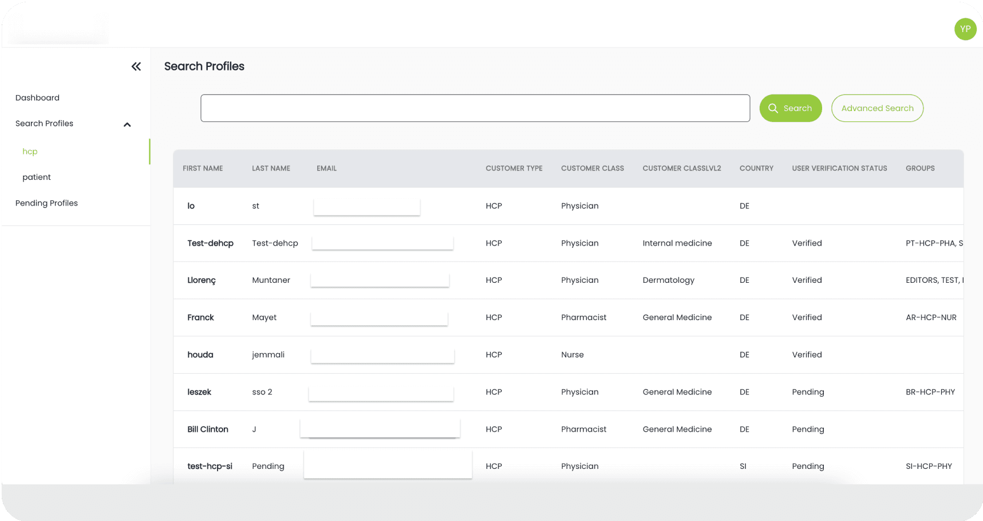Click Pending status in leszek's row
The height and width of the screenshot is (521, 983).
pyautogui.click(x=808, y=392)
